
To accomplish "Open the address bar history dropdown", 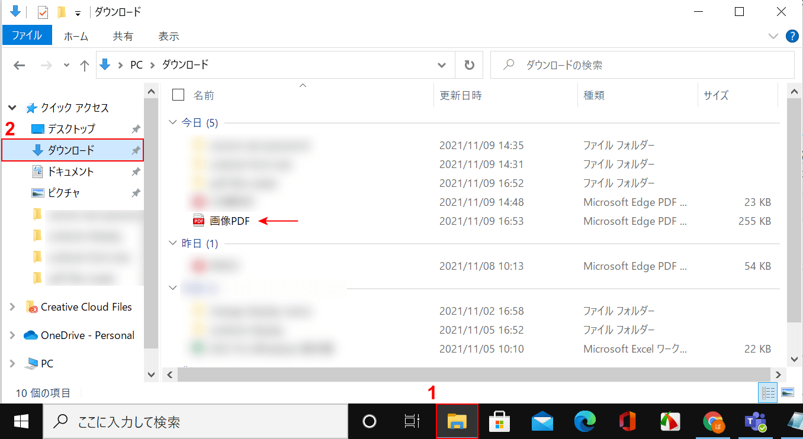I will point(442,65).
